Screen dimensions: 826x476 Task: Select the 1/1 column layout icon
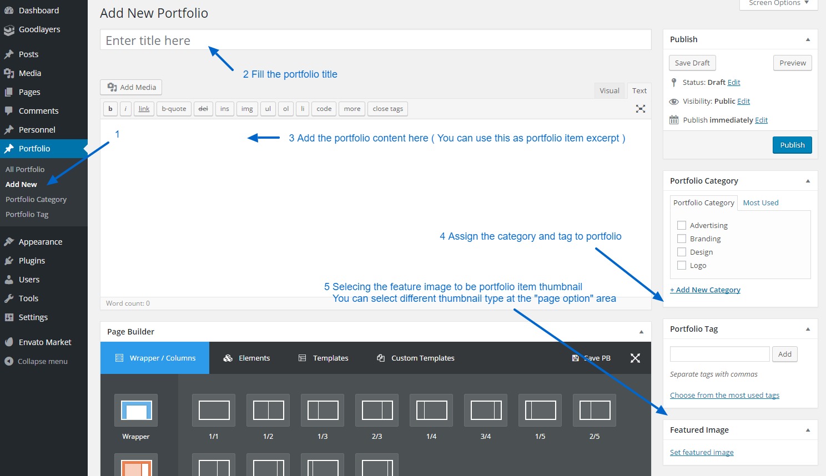(214, 411)
